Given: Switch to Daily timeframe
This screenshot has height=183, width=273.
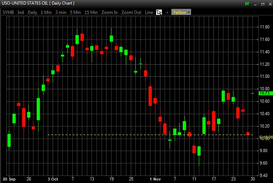Looking at the screenshot, I should click(x=32, y=12).
